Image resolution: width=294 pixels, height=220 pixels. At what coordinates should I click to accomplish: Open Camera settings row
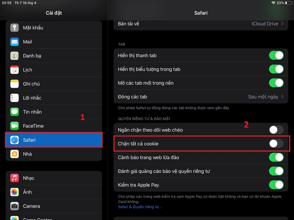click(54, 206)
